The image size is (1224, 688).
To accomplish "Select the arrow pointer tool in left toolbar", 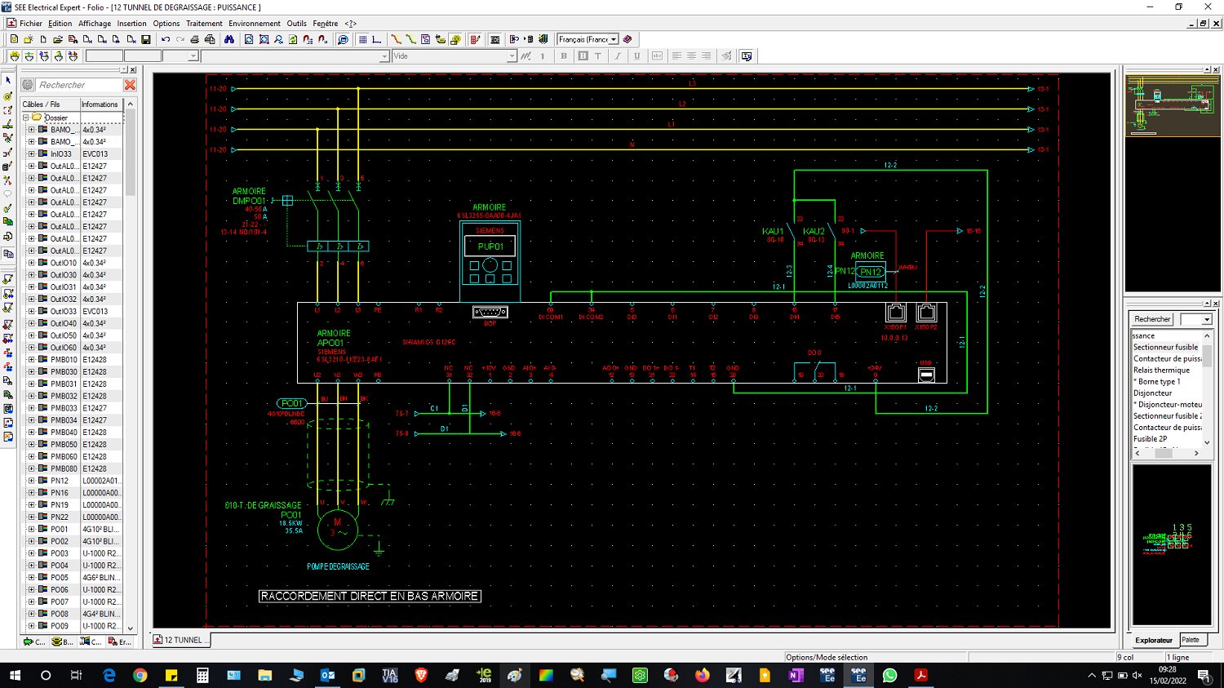I will click(x=8, y=81).
